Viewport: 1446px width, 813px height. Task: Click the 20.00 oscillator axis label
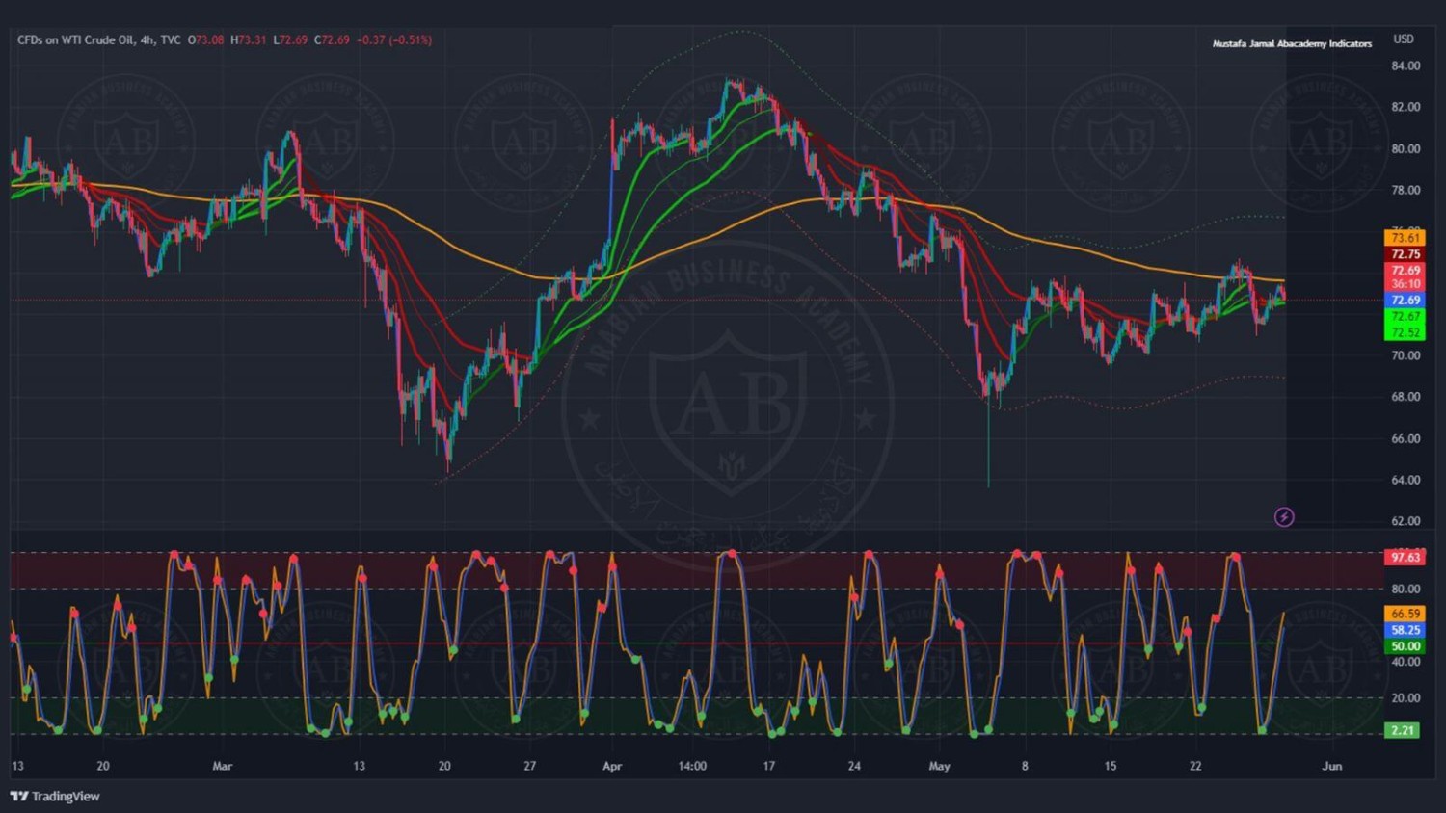click(x=1406, y=698)
